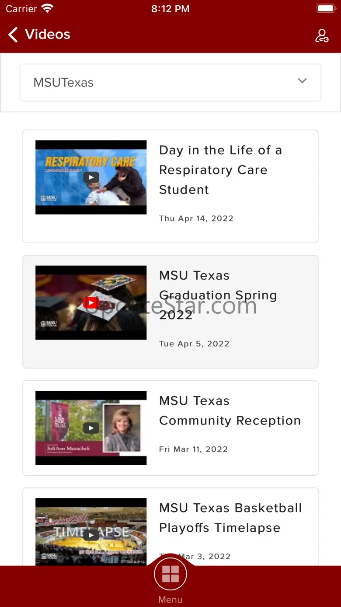341x607 pixels.
Task: Select "MSU Texas Basketball Playoffs Timelapse" title
Action: tap(230, 518)
